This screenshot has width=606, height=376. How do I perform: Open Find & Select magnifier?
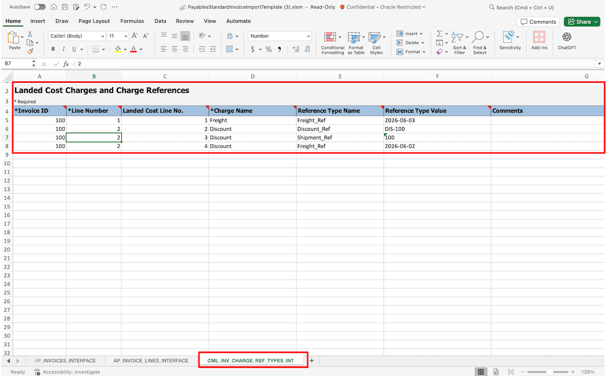click(x=480, y=43)
